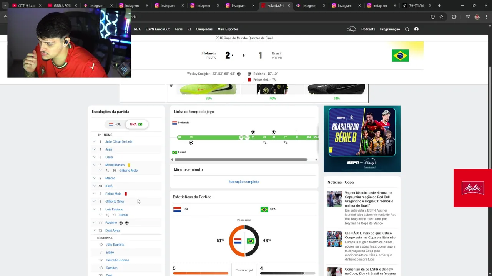
Task: Open the Disney+ logo in ESPN navbar
Action: (351, 29)
